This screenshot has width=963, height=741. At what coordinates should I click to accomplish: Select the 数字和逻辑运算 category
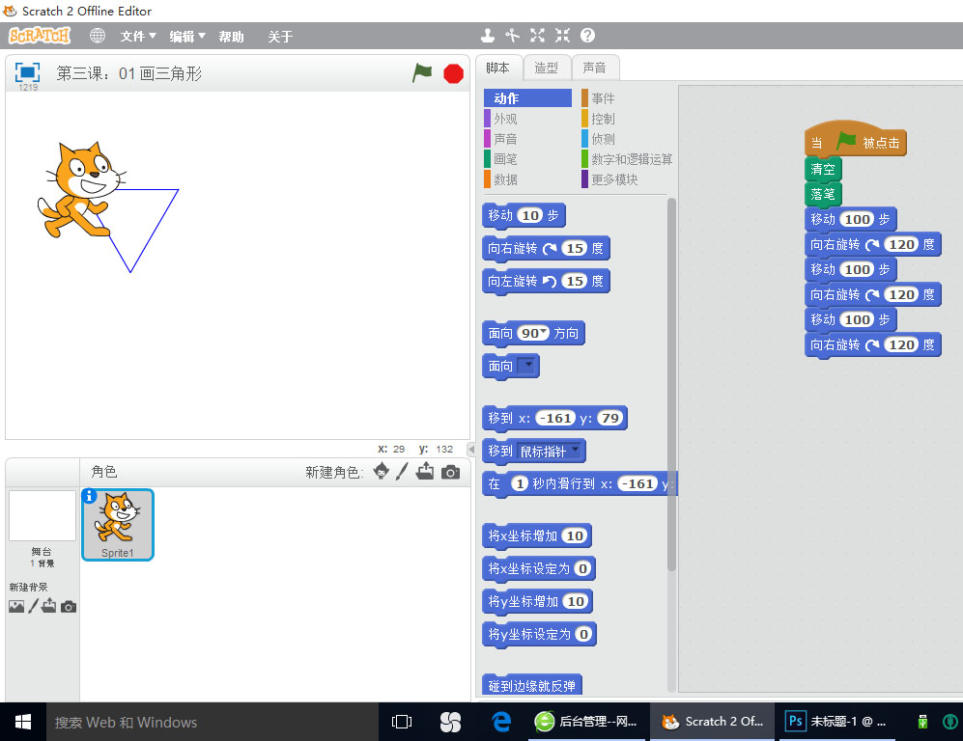[627, 159]
